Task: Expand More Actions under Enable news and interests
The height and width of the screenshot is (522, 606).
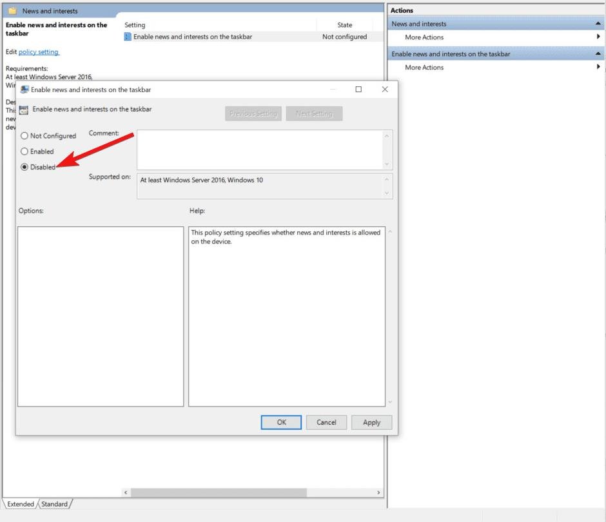Action: (x=598, y=67)
